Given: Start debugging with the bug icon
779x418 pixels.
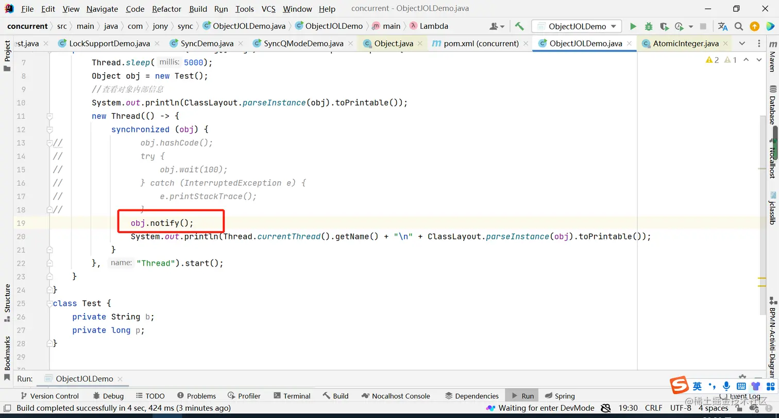Looking at the screenshot, I should click(649, 26).
